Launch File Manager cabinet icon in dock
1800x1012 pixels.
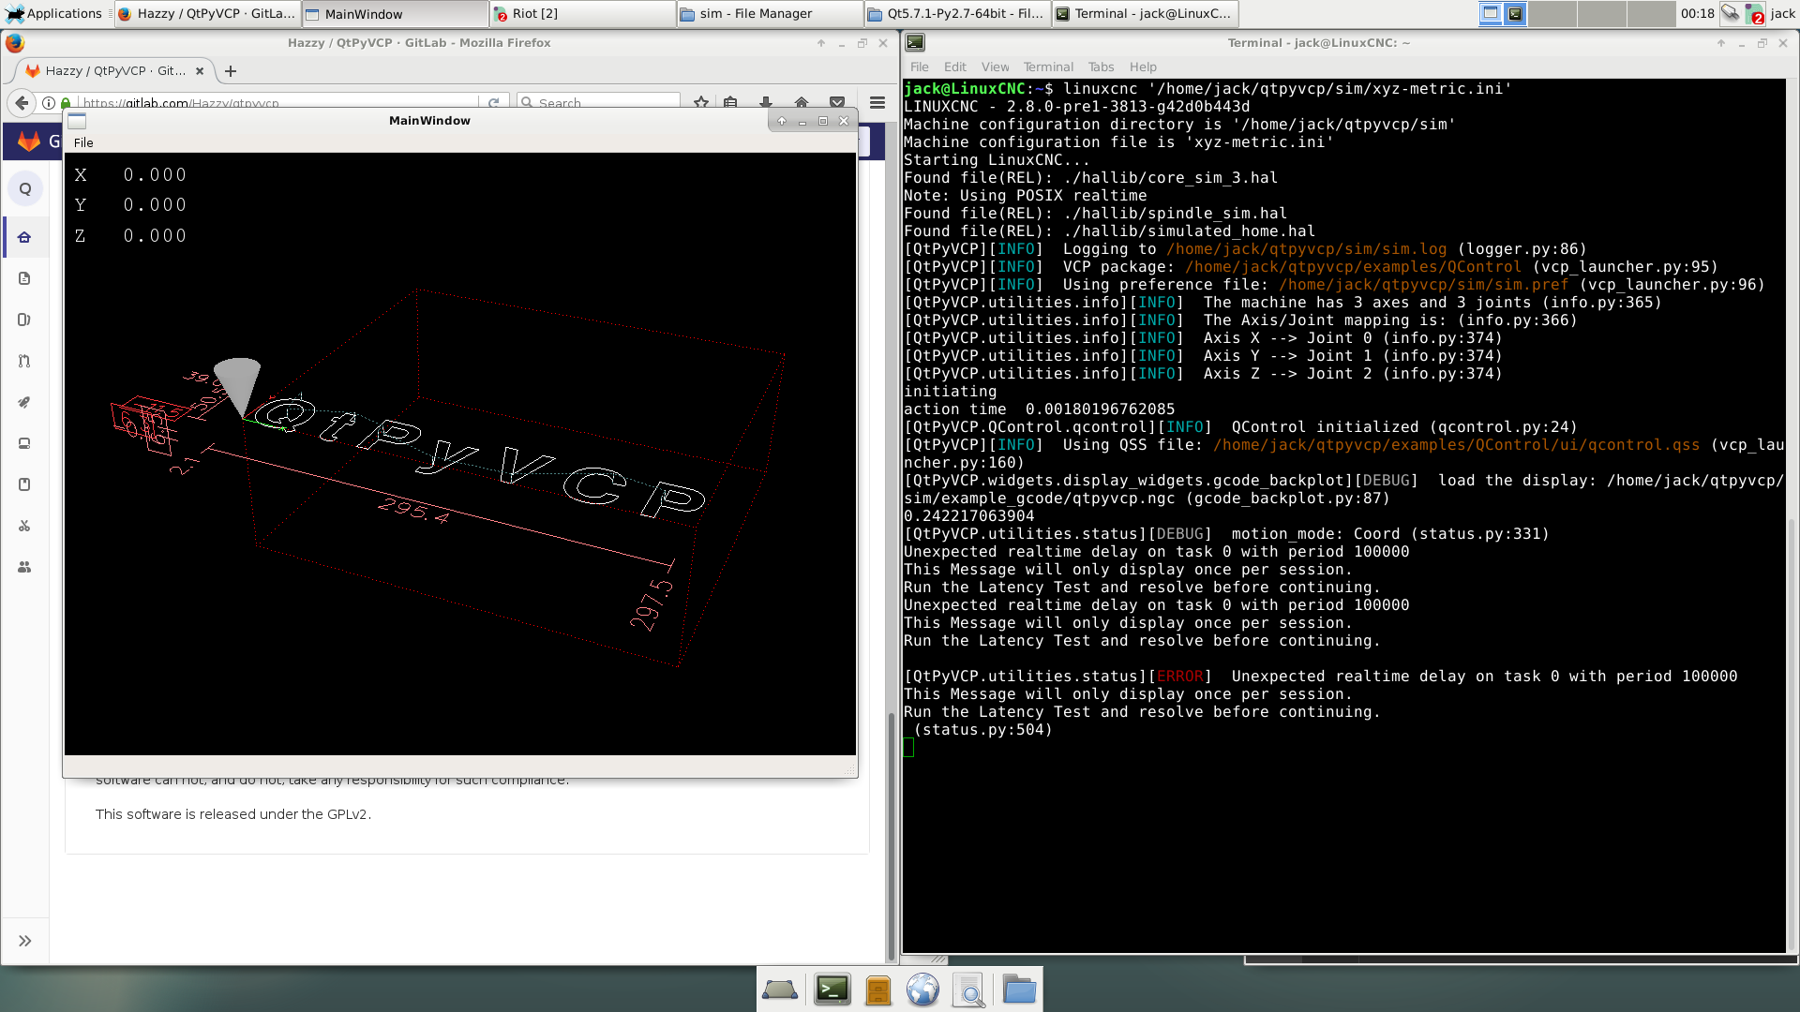pos(877,990)
